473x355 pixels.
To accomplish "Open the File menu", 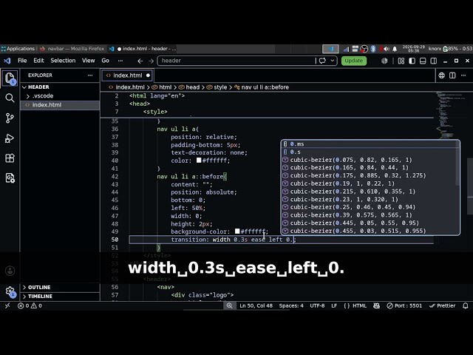I will [x=22, y=61].
